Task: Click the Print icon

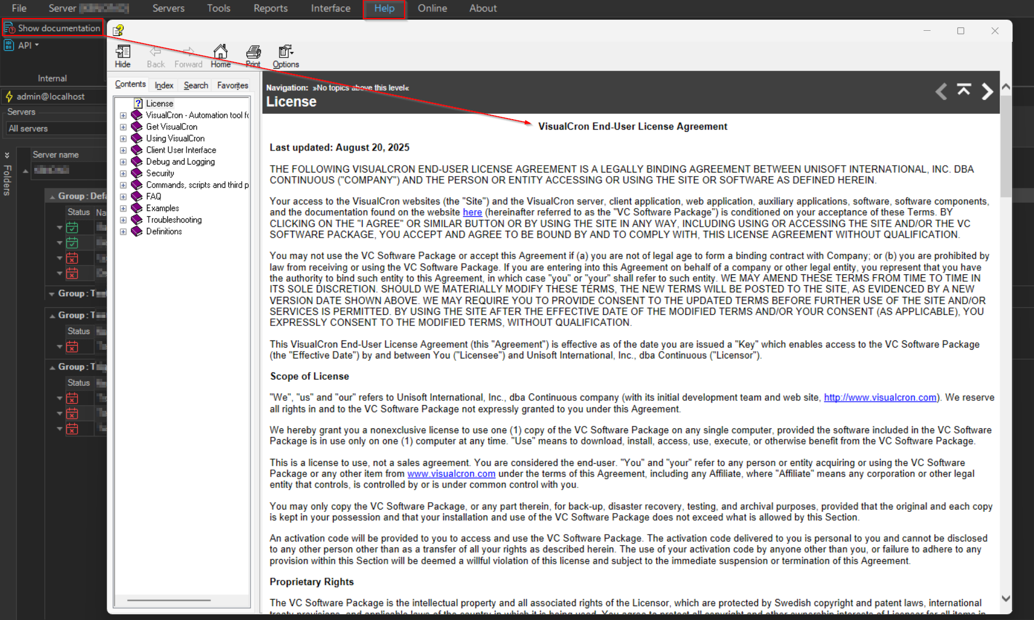Action: tap(253, 56)
